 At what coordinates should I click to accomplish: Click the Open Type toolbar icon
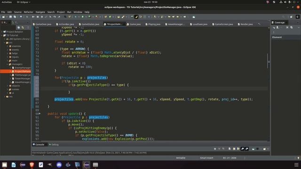point(119,17)
